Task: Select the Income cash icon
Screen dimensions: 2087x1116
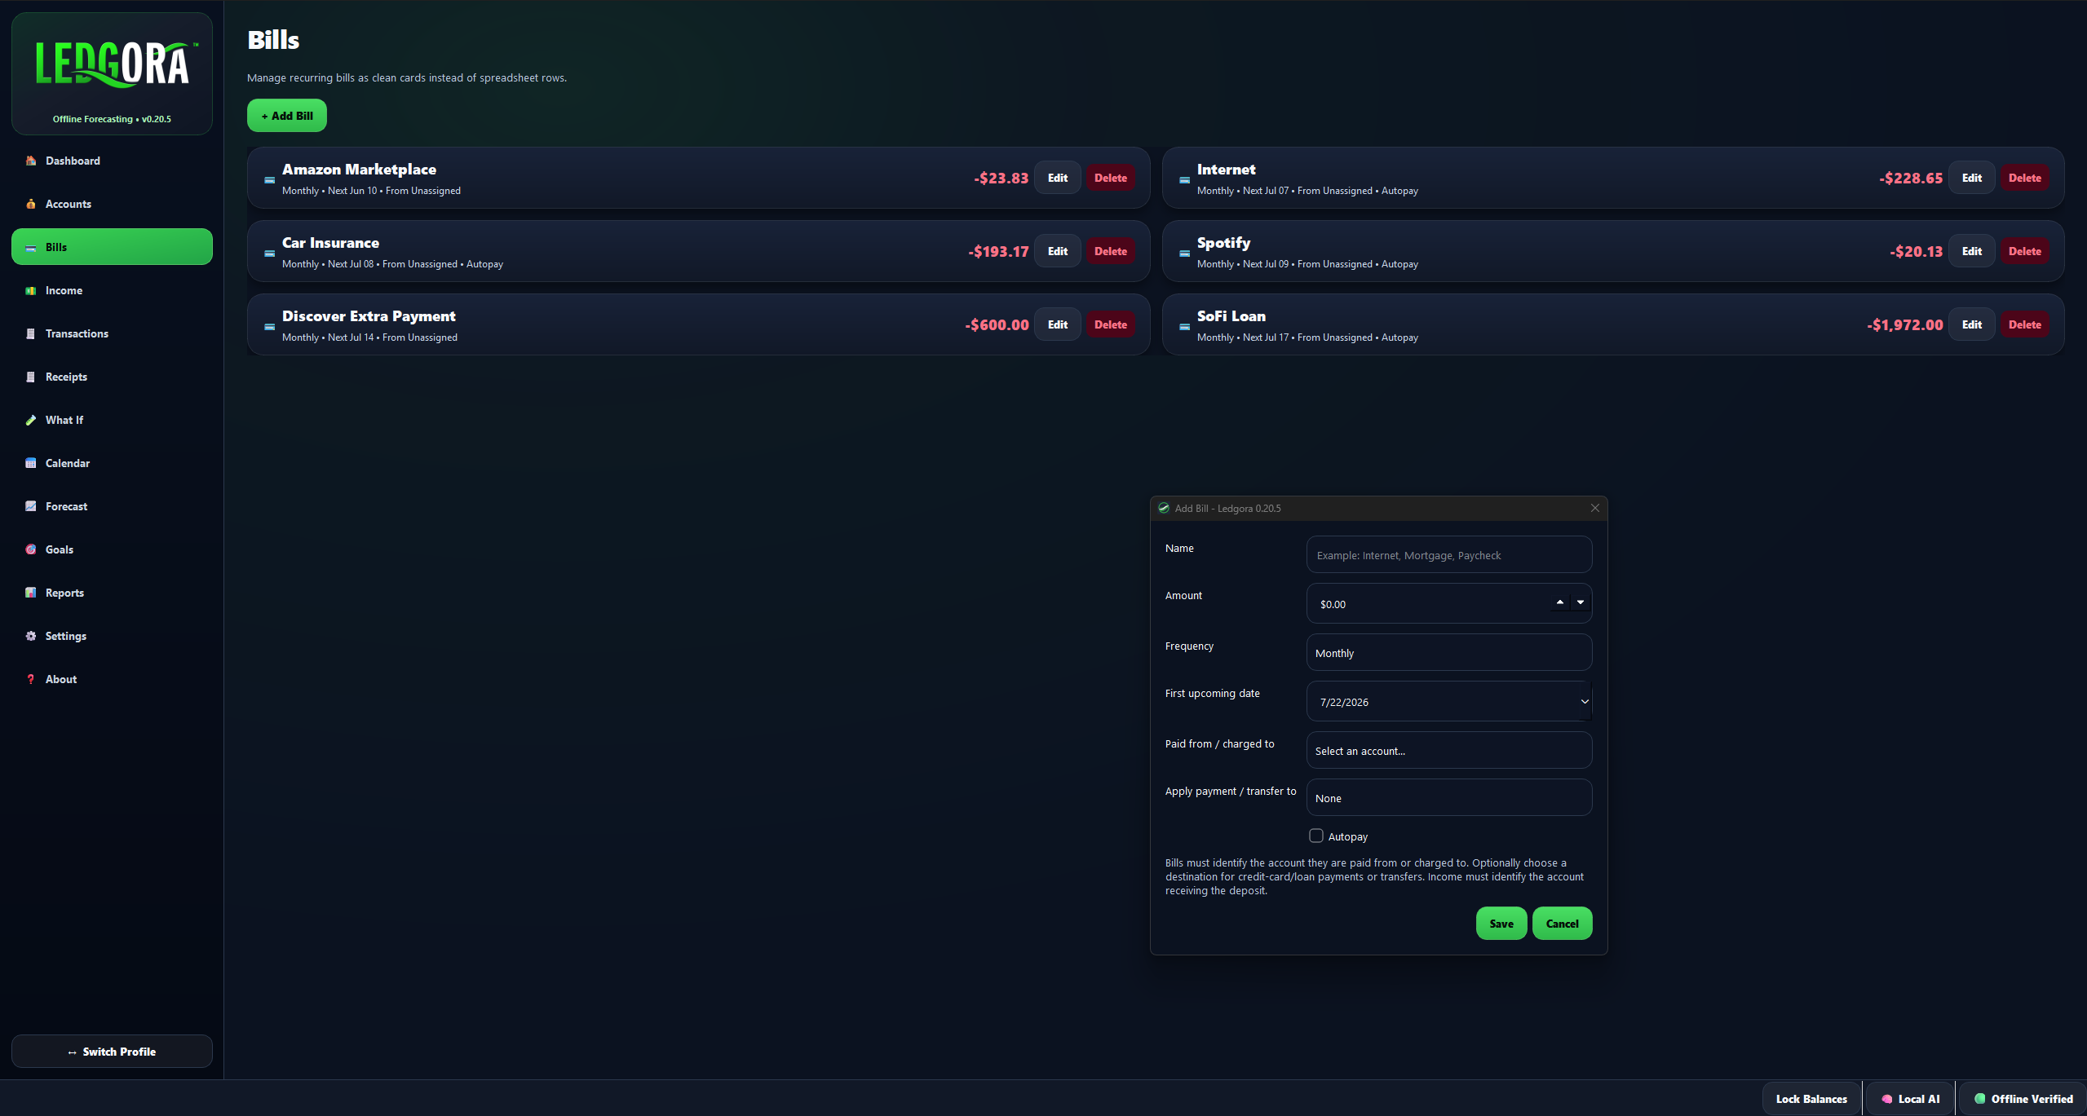Action: pyautogui.click(x=31, y=290)
